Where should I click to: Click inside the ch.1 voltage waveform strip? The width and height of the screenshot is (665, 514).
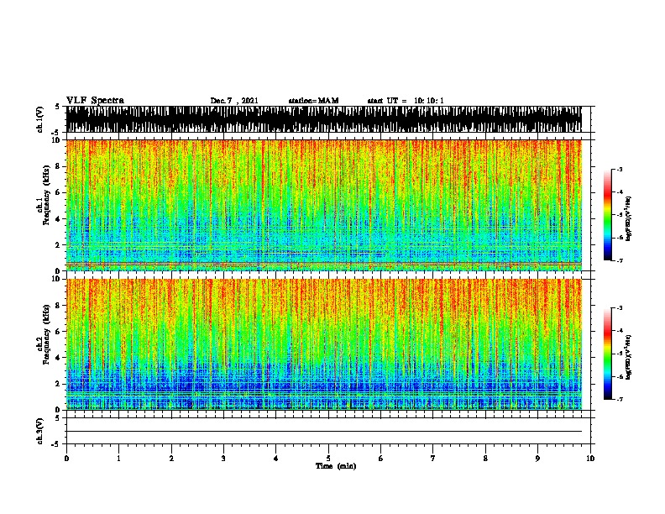[x=324, y=119]
